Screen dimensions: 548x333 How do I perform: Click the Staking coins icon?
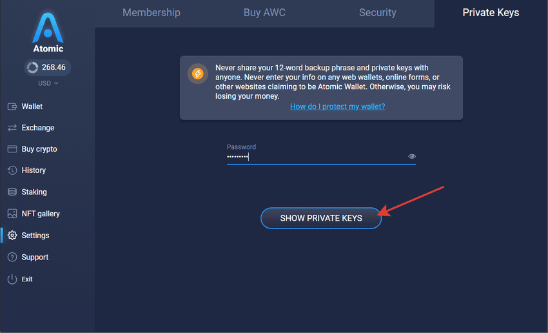click(x=12, y=192)
